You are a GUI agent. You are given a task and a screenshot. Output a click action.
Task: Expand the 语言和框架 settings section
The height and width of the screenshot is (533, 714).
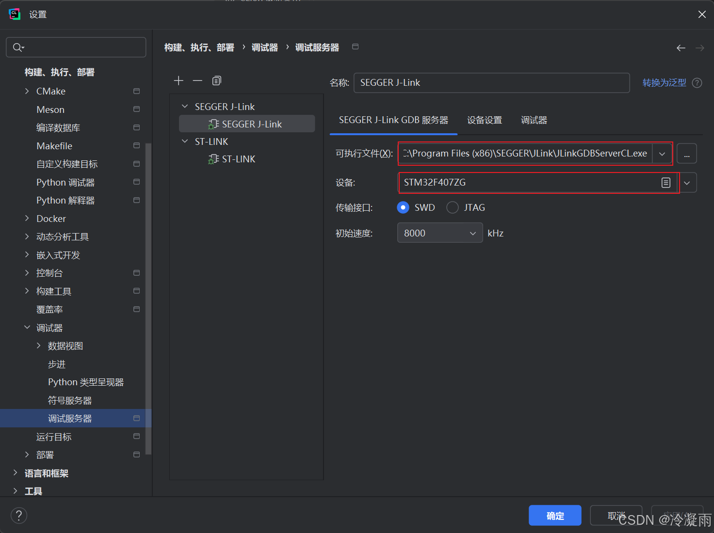pos(15,473)
